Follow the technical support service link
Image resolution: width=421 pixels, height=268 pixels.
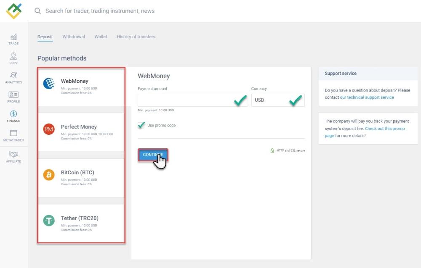click(367, 97)
